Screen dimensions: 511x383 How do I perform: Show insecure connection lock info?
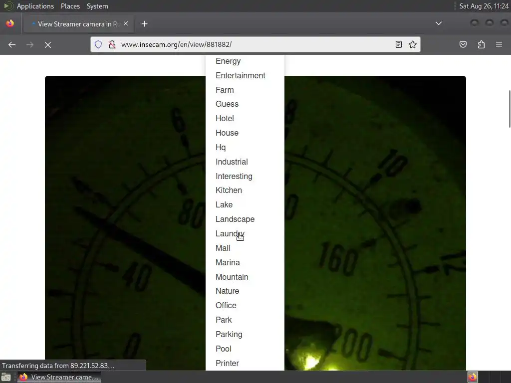(x=112, y=44)
